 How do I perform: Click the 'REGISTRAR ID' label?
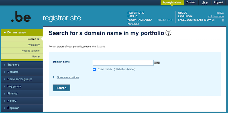[x=136, y=13]
